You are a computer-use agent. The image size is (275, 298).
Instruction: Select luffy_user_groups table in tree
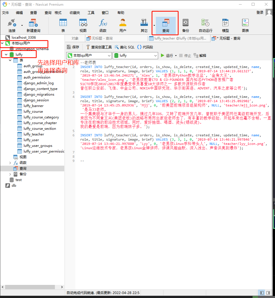click(x=38, y=146)
